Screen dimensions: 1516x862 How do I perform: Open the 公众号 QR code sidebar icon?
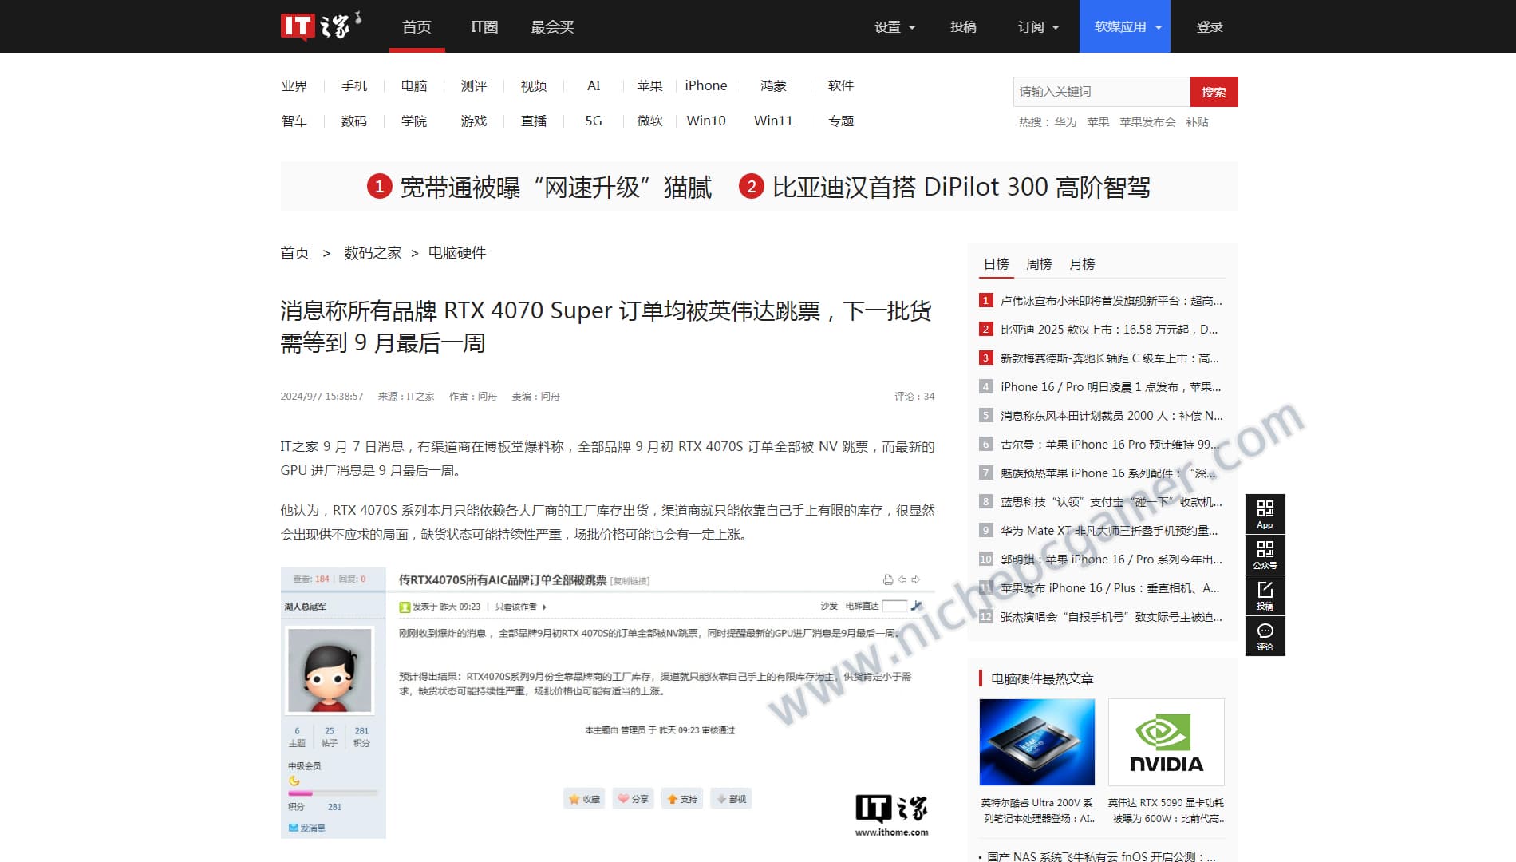[x=1265, y=555]
